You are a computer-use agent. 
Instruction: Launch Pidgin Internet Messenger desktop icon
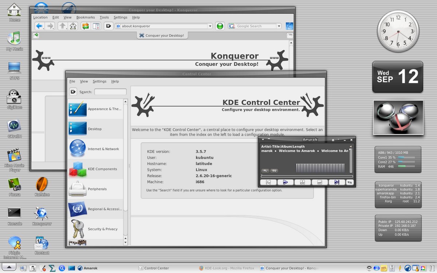(15, 248)
